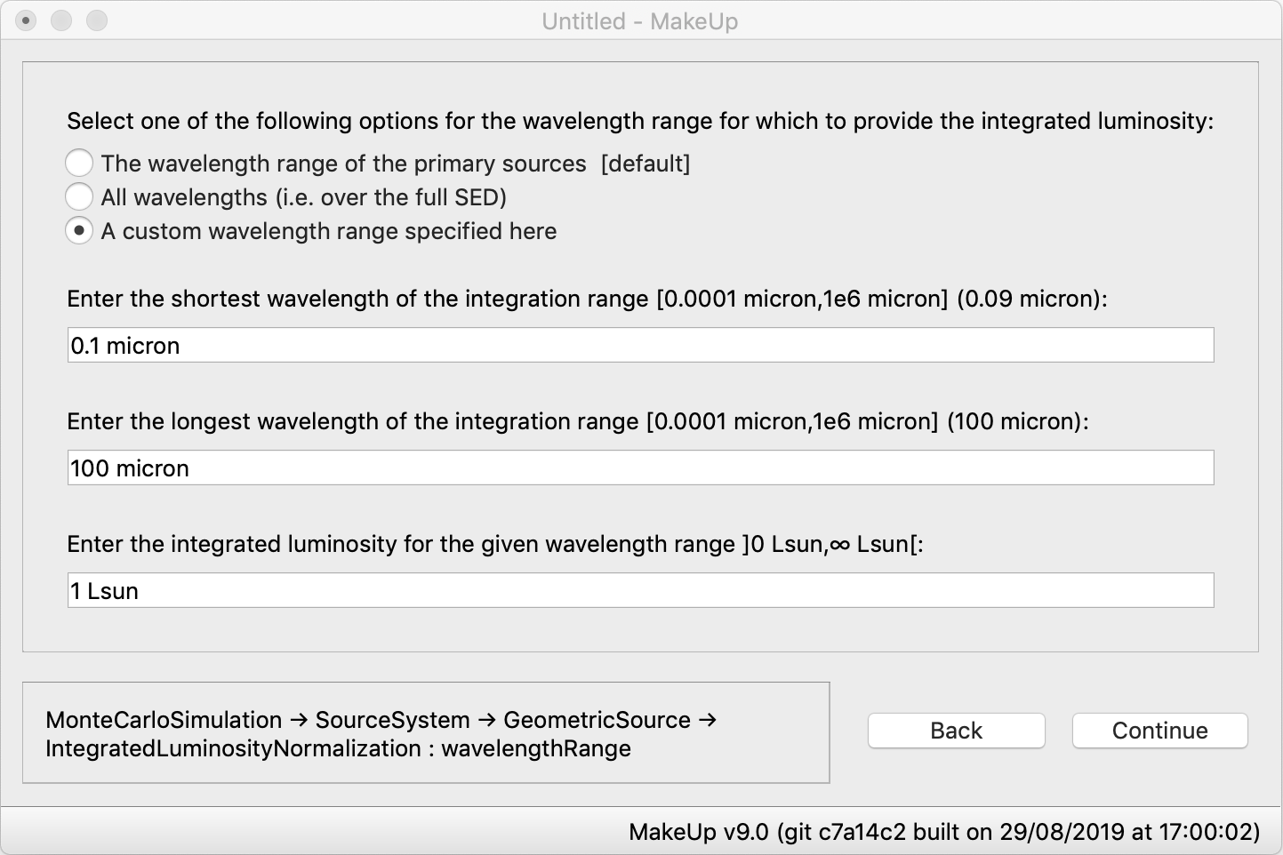Click the "Enter the shortest wavelength" prompt label
The image size is (1283, 855).
(x=587, y=299)
